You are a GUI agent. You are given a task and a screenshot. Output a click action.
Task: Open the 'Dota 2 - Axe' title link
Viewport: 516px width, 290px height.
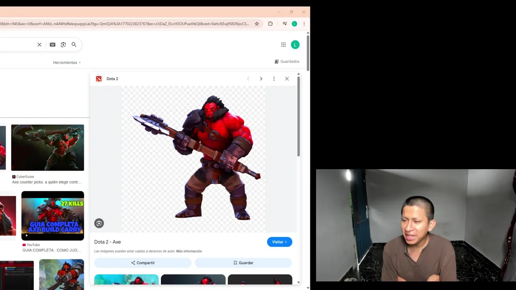pyautogui.click(x=107, y=242)
